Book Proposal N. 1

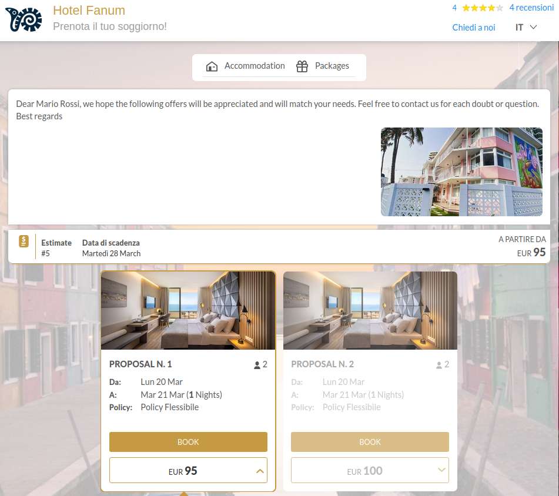188,442
